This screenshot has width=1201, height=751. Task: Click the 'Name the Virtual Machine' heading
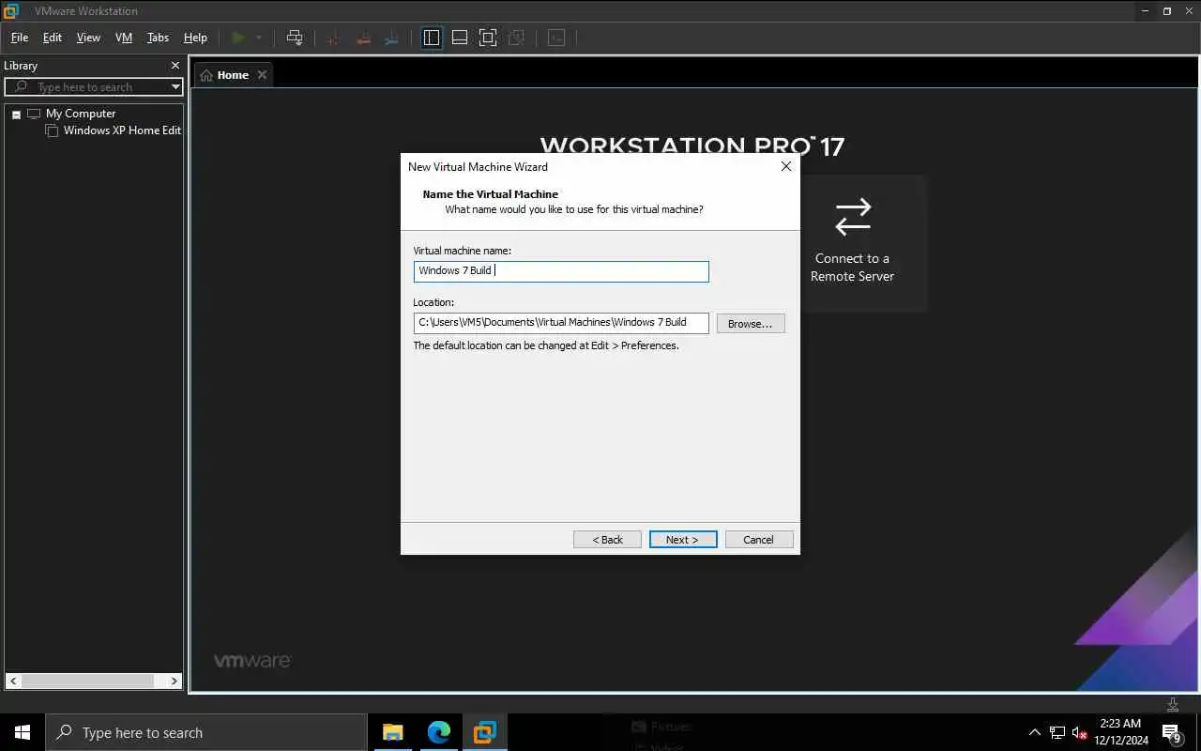[x=490, y=194]
